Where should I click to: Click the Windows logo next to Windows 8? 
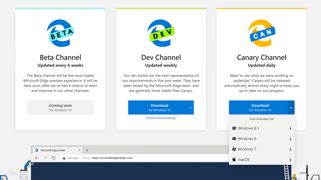point(234,139)
